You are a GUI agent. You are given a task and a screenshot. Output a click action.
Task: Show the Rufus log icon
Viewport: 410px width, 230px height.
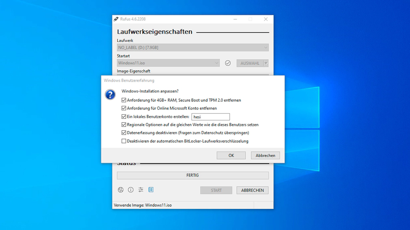point(151,190)
